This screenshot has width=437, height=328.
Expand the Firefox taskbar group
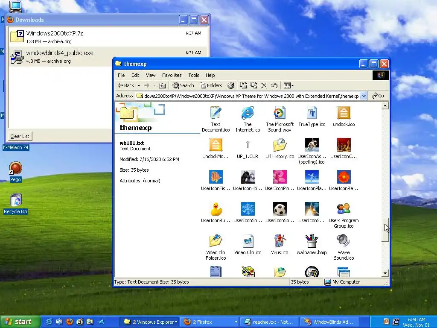click(x=236, y=322)
